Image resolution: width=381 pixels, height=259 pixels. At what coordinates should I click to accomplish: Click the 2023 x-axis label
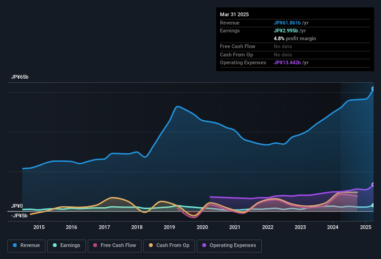click(x=300, y=227)
